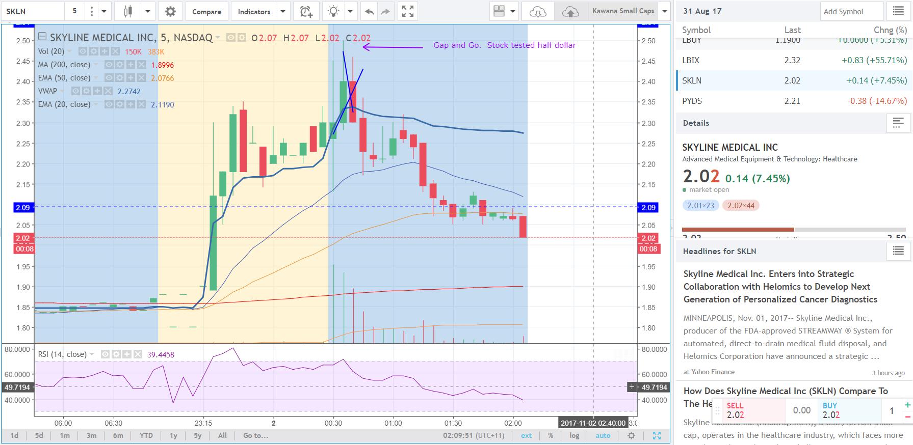Toggle 'auto' price scale

pyautogui.click(x=603, y=435)
